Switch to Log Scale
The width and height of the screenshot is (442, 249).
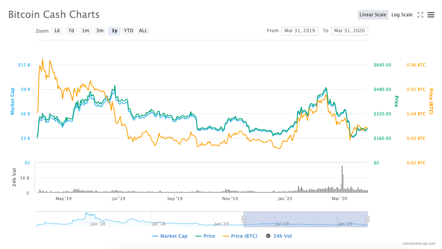point(402,15)
